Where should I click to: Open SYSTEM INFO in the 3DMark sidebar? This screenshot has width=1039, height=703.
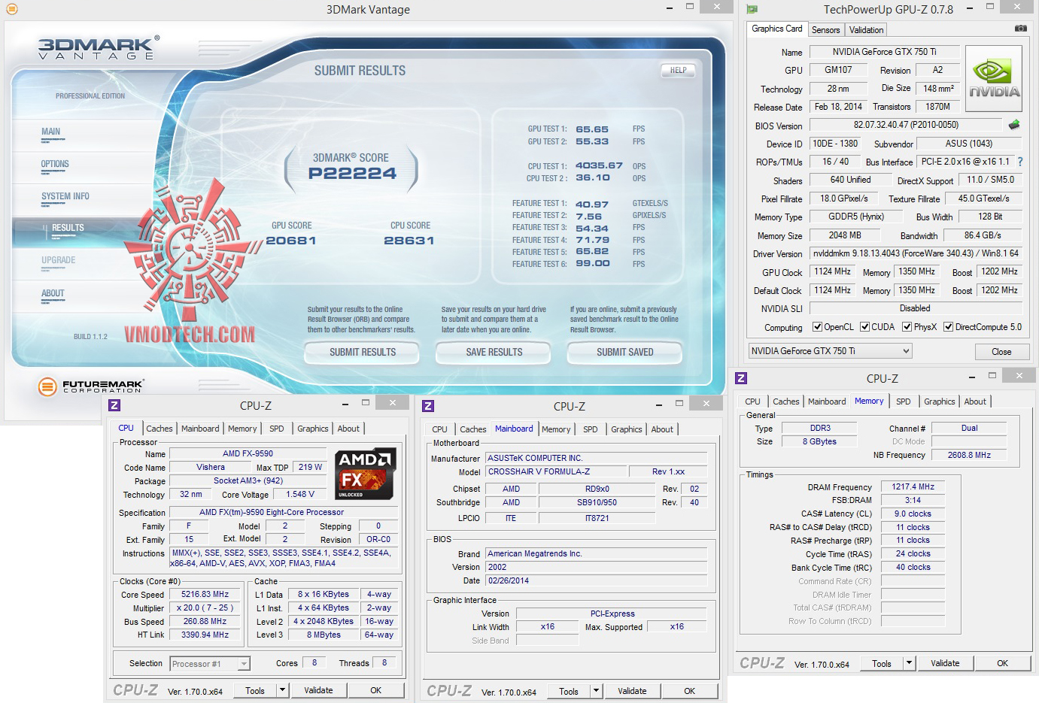pyautogui.click(x=65, y=196)
